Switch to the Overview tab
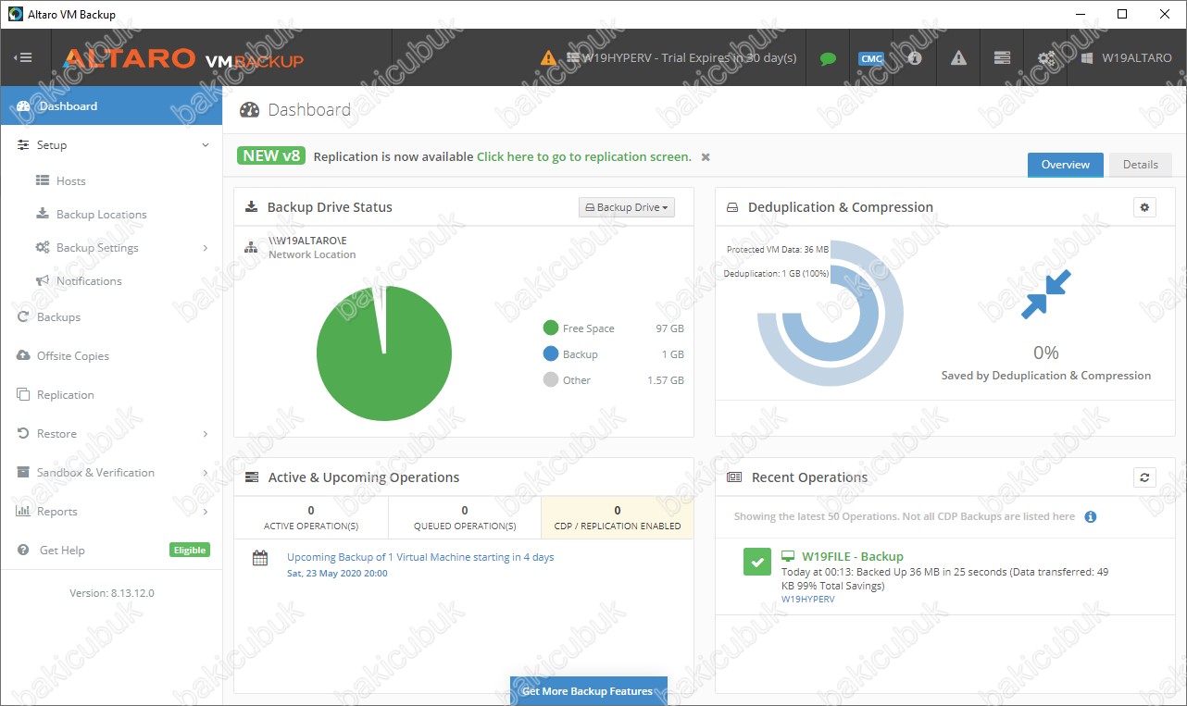Viewport: 1187px width, 706px height. pyautogui.click(x=1066, y=165)
